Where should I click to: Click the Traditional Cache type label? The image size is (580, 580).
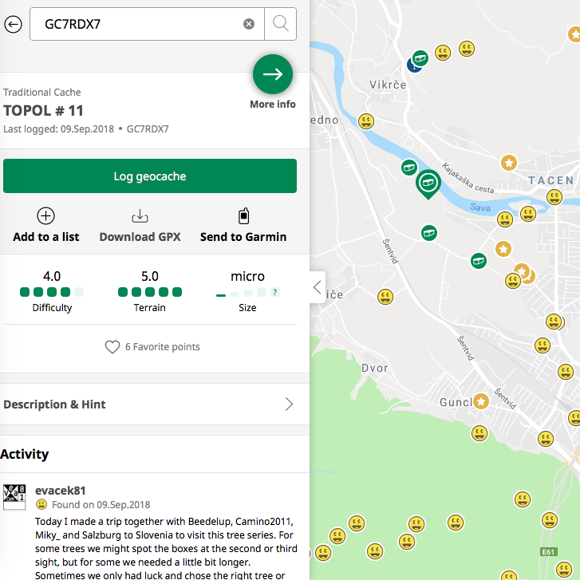pyautogui.click(x=42, y=92)
